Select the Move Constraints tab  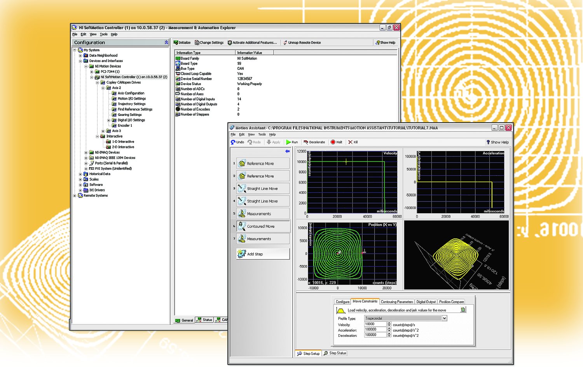[x=364, y=301]
